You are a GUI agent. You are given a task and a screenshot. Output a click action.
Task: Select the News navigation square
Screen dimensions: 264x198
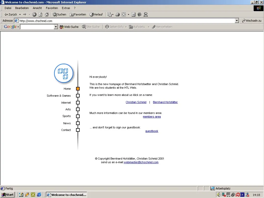(x=78, y=123)
